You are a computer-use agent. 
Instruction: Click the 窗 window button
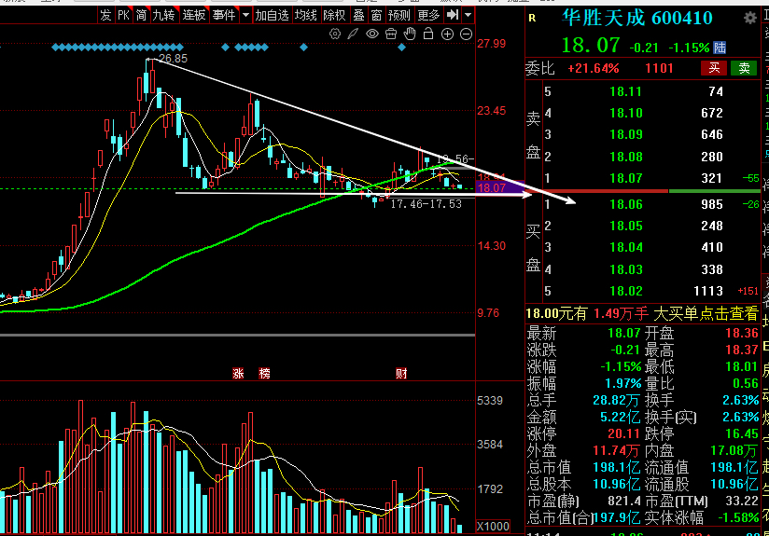click(x=376, y=15)
